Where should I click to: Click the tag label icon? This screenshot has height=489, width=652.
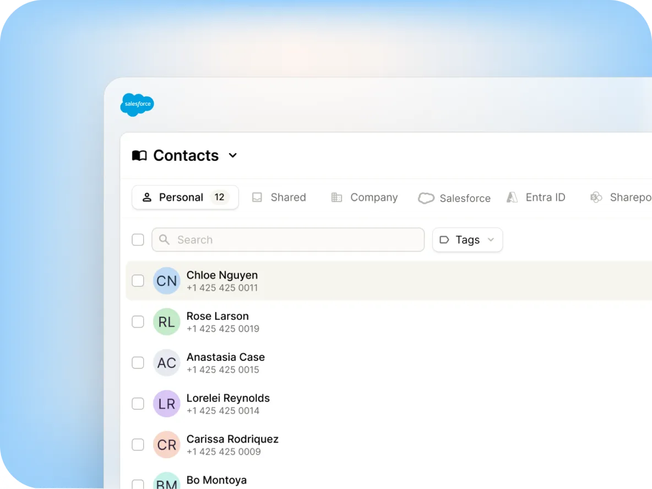[444, 240]
